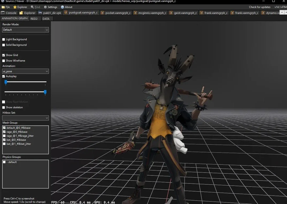
Task: Open the dynamo tab
Action: click(270, 13)
